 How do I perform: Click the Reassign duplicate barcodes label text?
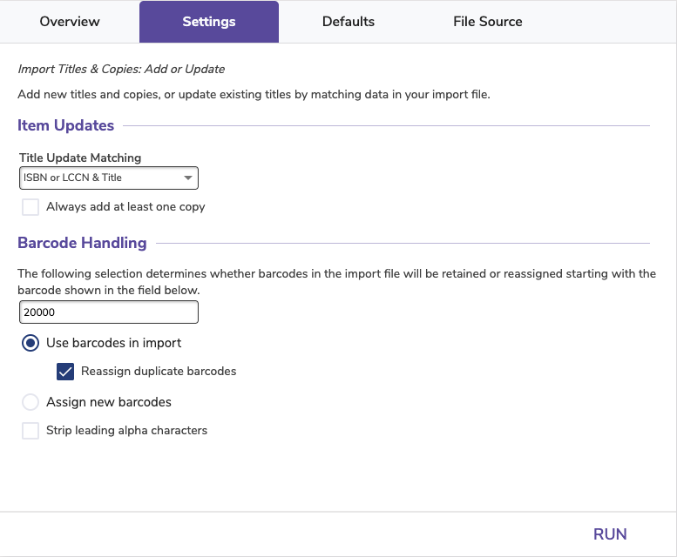pos(159,372)
